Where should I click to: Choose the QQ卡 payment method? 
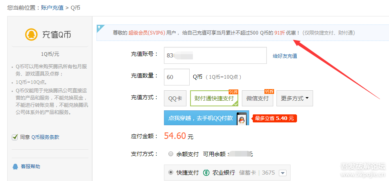click(x=175, y=98)
